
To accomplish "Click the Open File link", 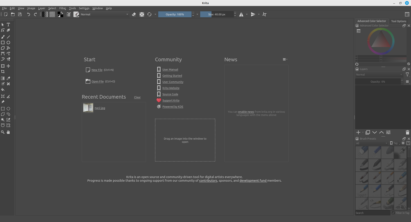I will click(x=98, y=82).
